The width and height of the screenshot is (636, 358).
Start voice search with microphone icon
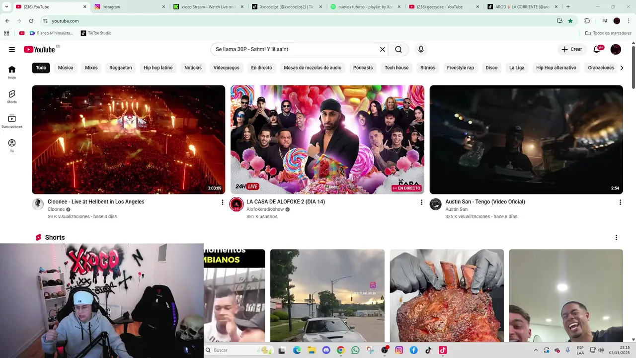click(421, 49)
